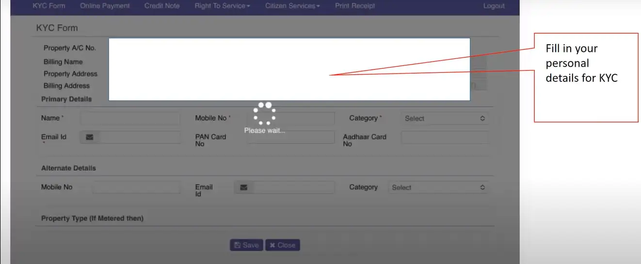Expand the Citizen Services dropdown menu

click(x=292, y=6)
